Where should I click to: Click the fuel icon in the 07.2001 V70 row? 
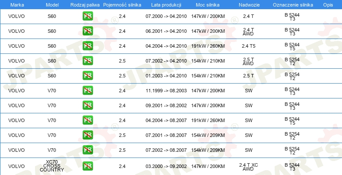[87, 135]
